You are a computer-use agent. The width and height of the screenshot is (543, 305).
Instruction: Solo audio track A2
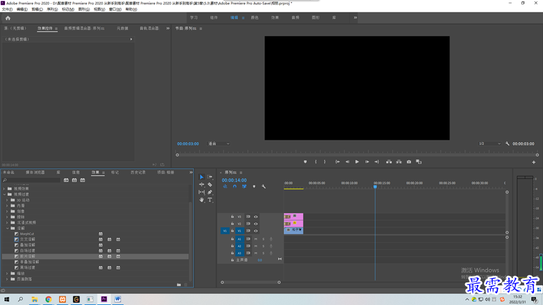tap(263, 246)
